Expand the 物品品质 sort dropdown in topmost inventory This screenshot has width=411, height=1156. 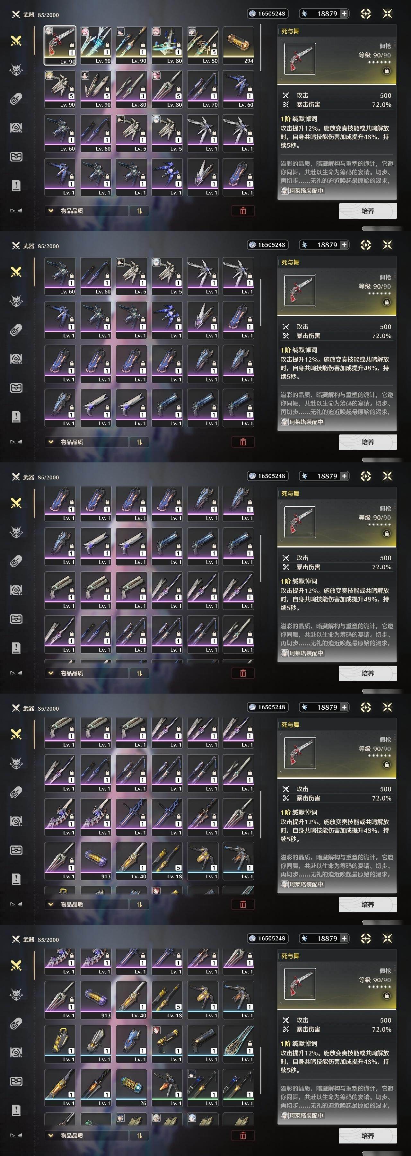point(86,211)
